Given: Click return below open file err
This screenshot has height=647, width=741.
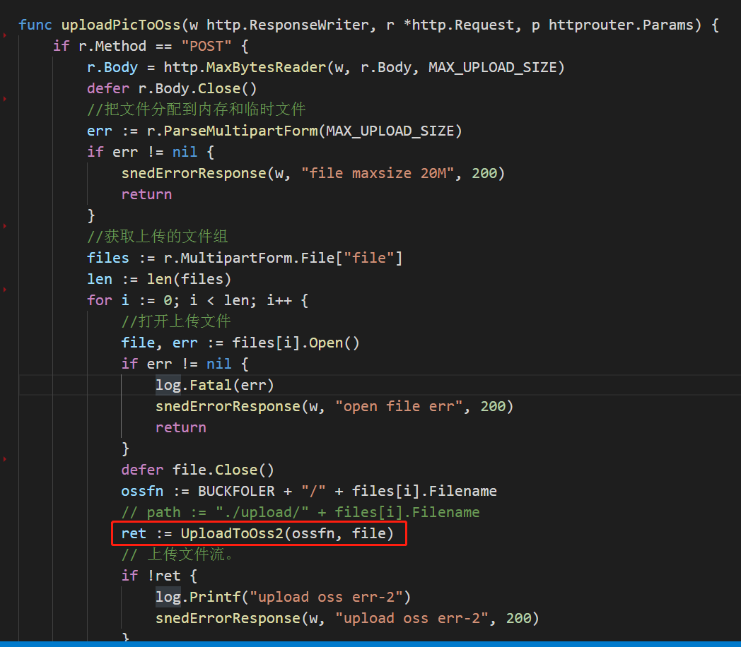Looking at the screenshot, I should [x=181, y=427].
